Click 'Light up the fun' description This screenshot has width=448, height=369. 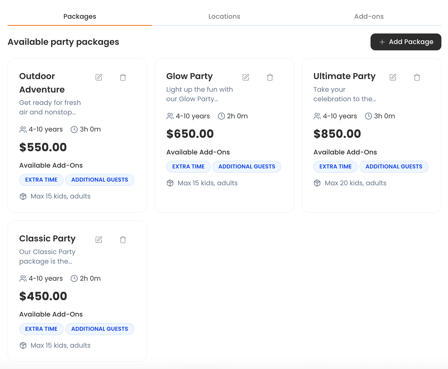click(199, 94)
